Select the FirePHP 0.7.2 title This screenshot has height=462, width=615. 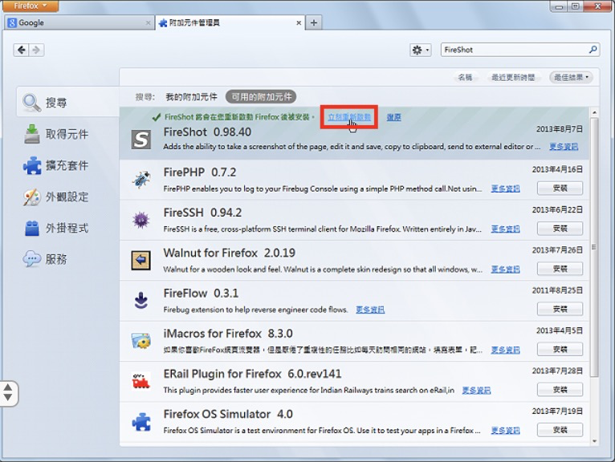200,172
